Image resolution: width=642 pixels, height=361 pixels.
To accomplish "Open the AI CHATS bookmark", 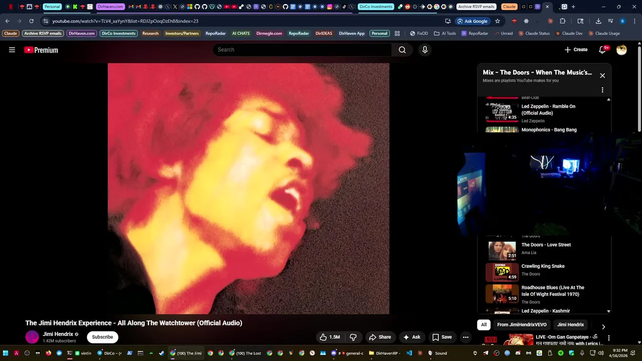I will [241, 34].
